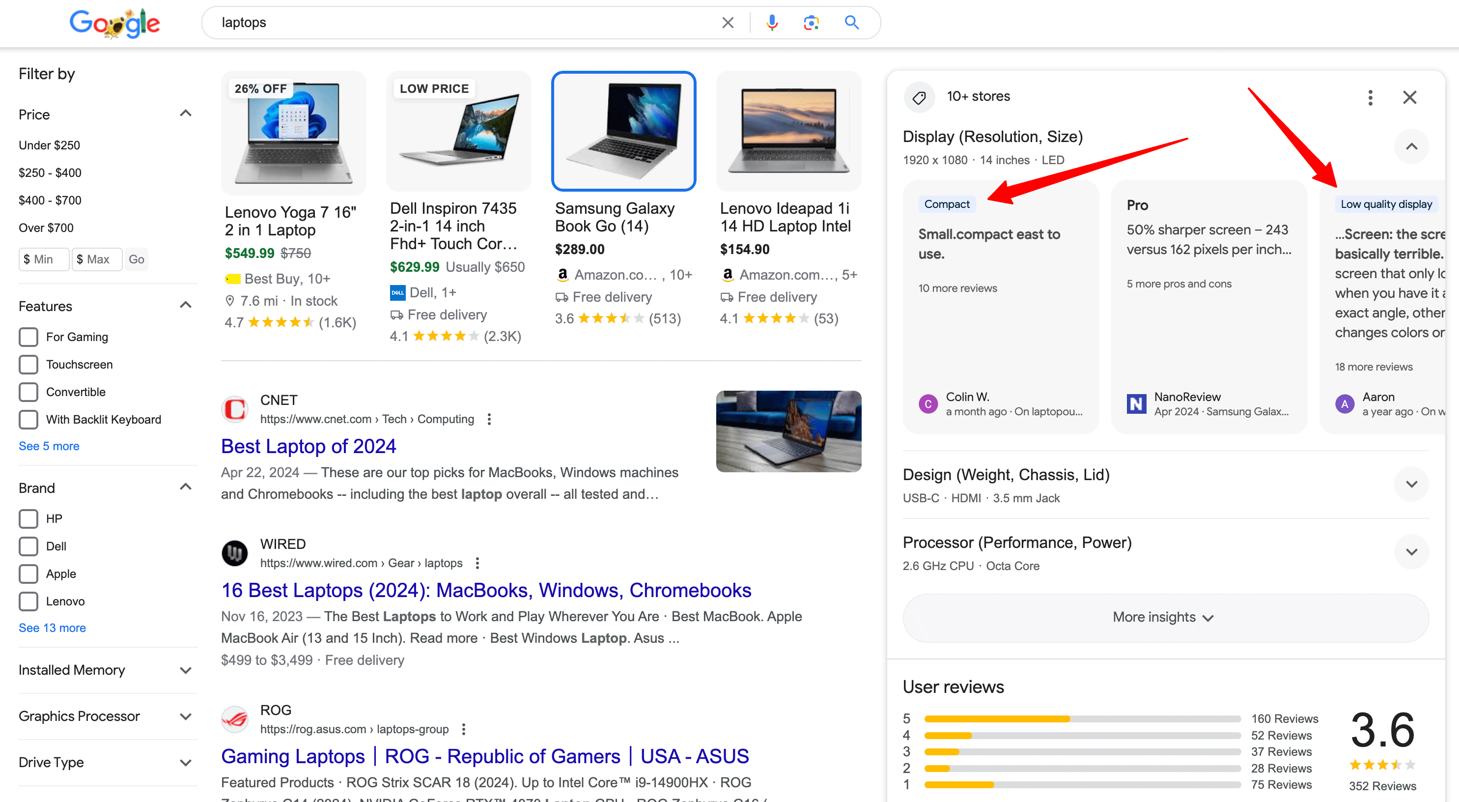Click the blue search magnifier icon

tap(851, 23)
